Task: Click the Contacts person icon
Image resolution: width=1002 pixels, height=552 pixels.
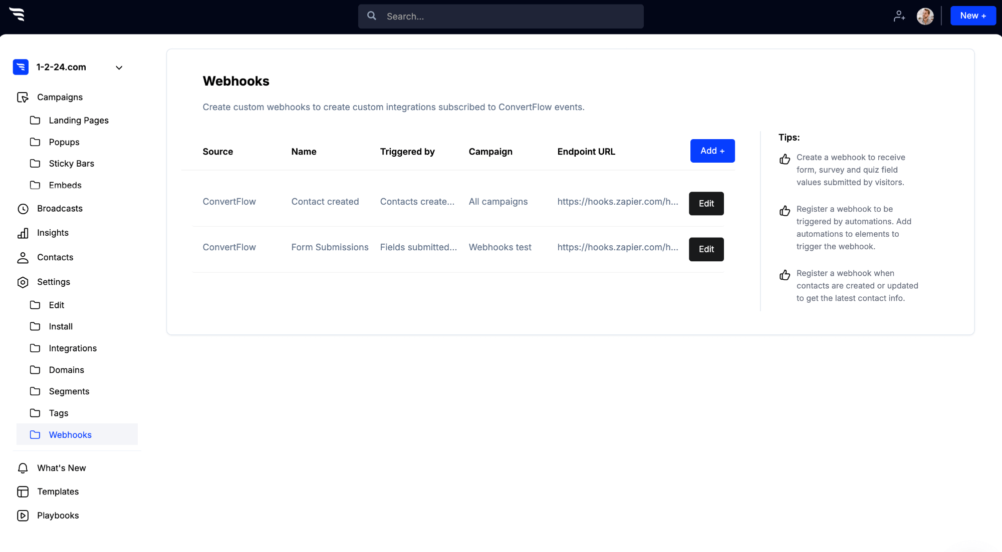Action: point(23,257)
